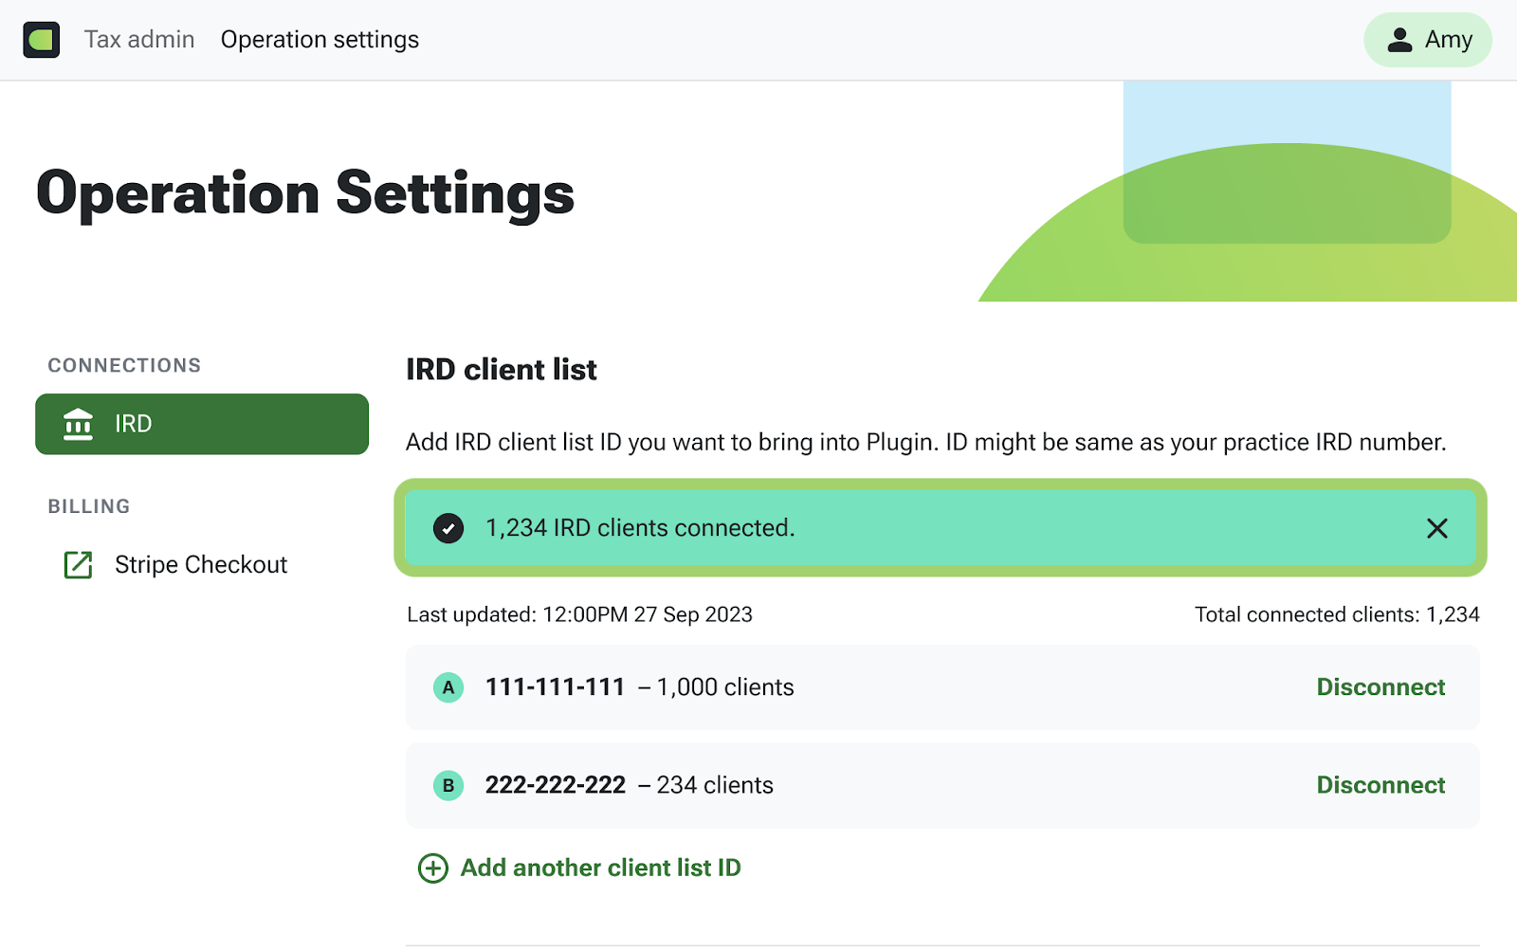Click the plus circle icon to add ID

[433, 868]
